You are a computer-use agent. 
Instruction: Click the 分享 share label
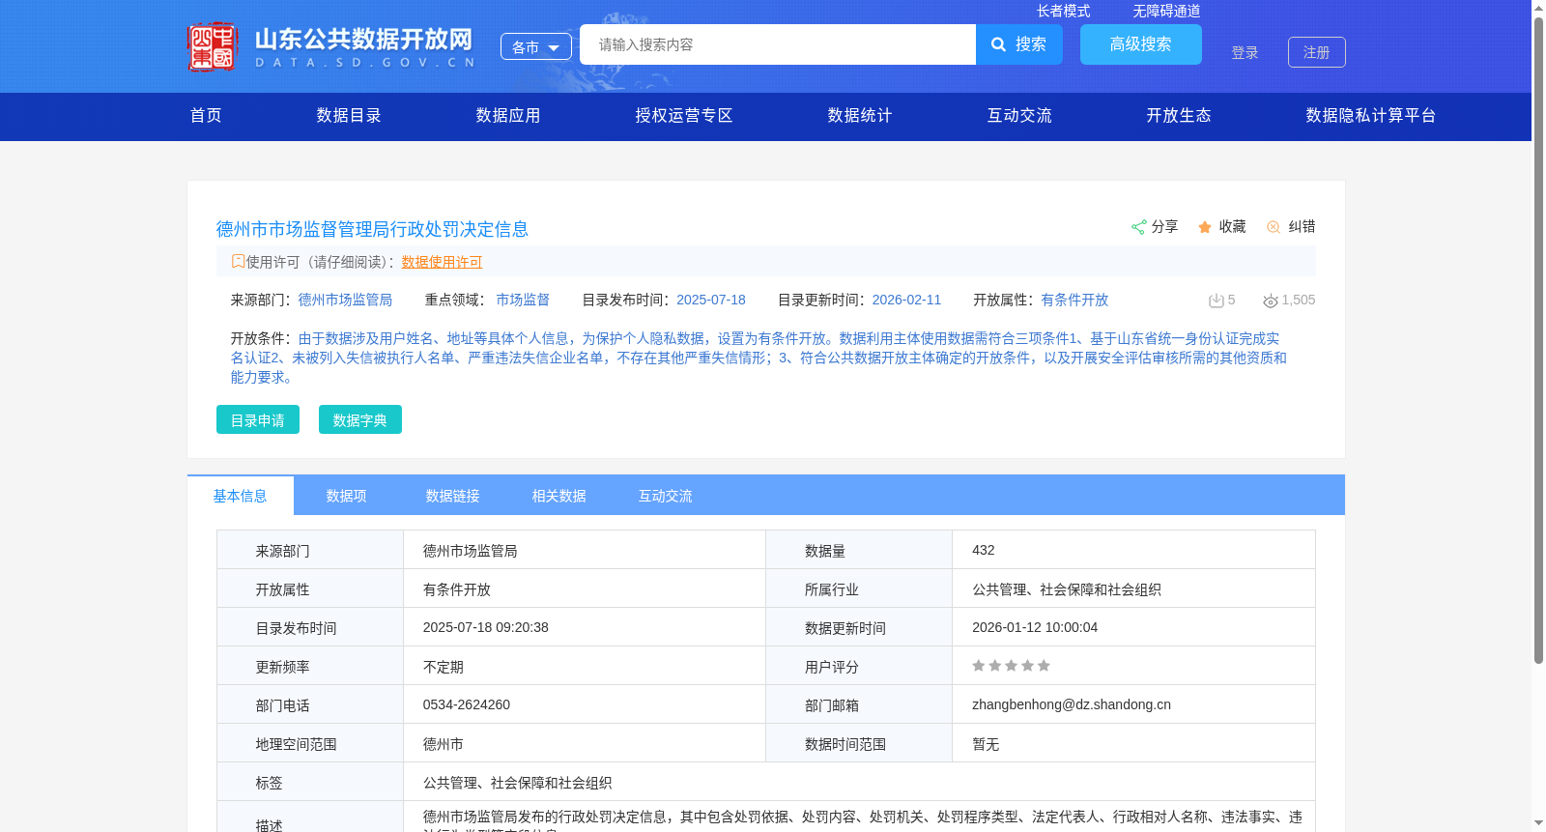1164,226
